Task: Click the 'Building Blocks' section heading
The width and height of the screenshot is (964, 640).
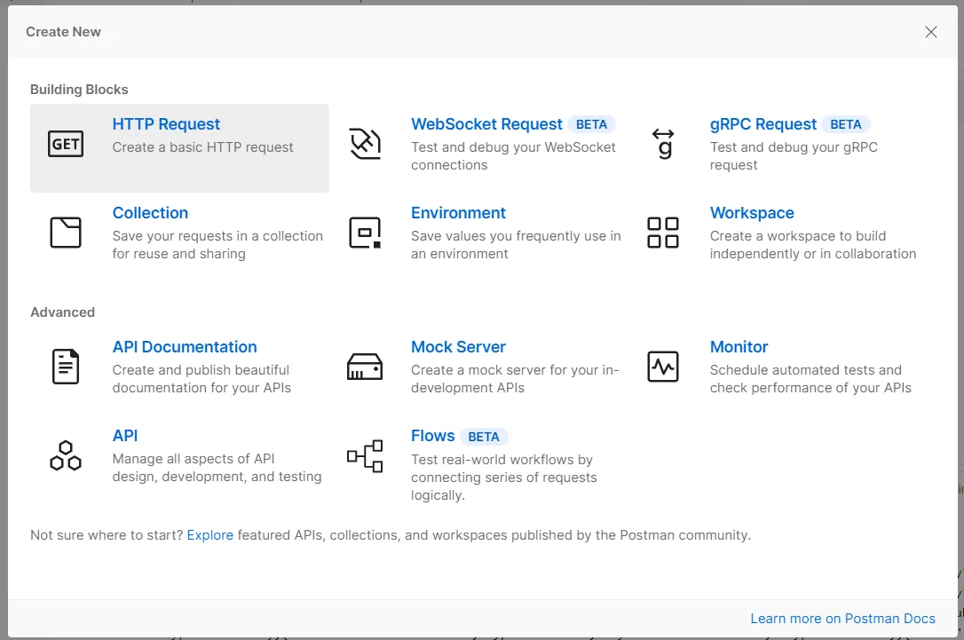Action: (x=79, y=89)
